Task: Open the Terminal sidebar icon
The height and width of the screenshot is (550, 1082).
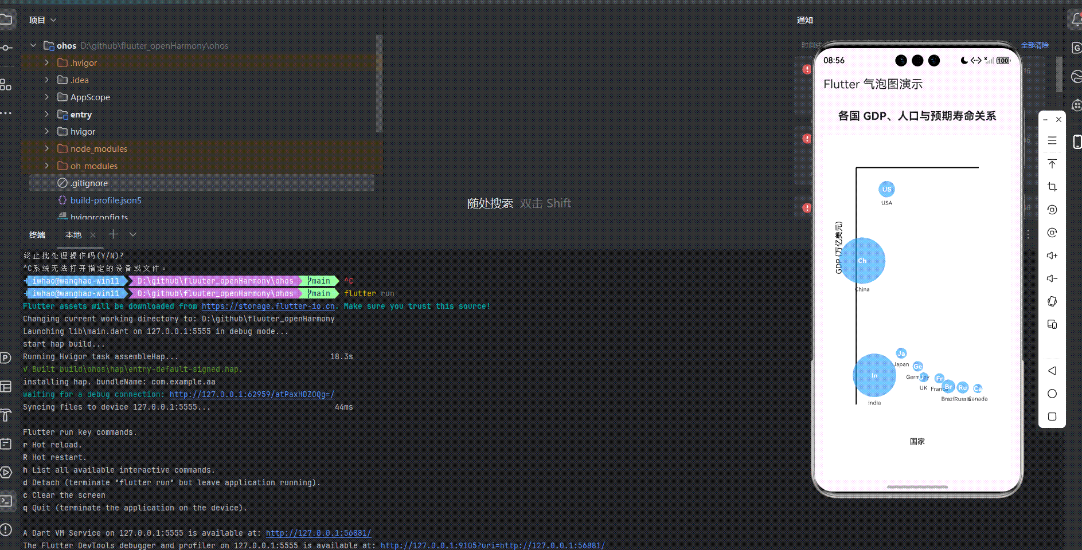Action: (x=6, y=501)
